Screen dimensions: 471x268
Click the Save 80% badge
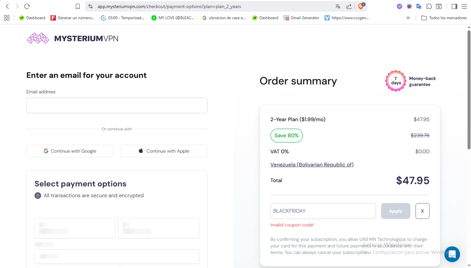coord(287,136)
